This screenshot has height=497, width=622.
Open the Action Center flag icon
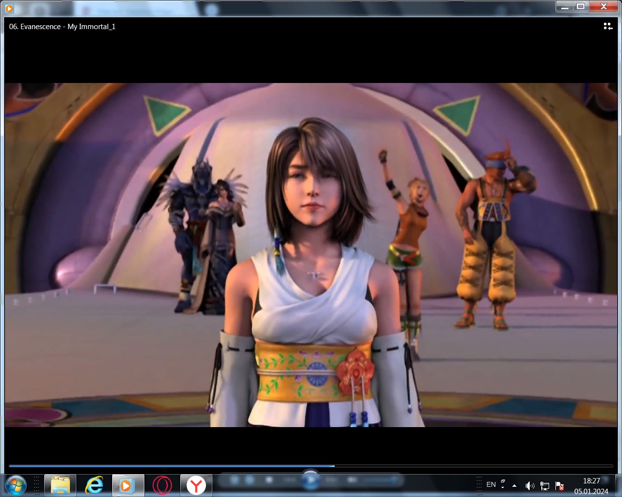coord(559,486)
